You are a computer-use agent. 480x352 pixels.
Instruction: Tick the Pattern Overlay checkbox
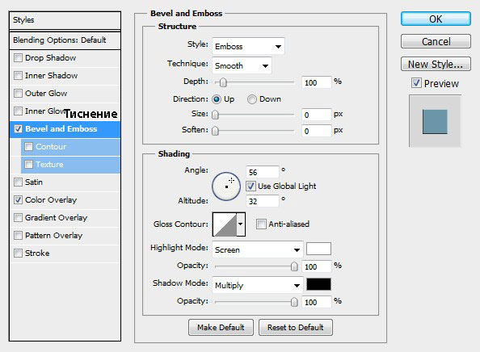[x=18, y=235]
